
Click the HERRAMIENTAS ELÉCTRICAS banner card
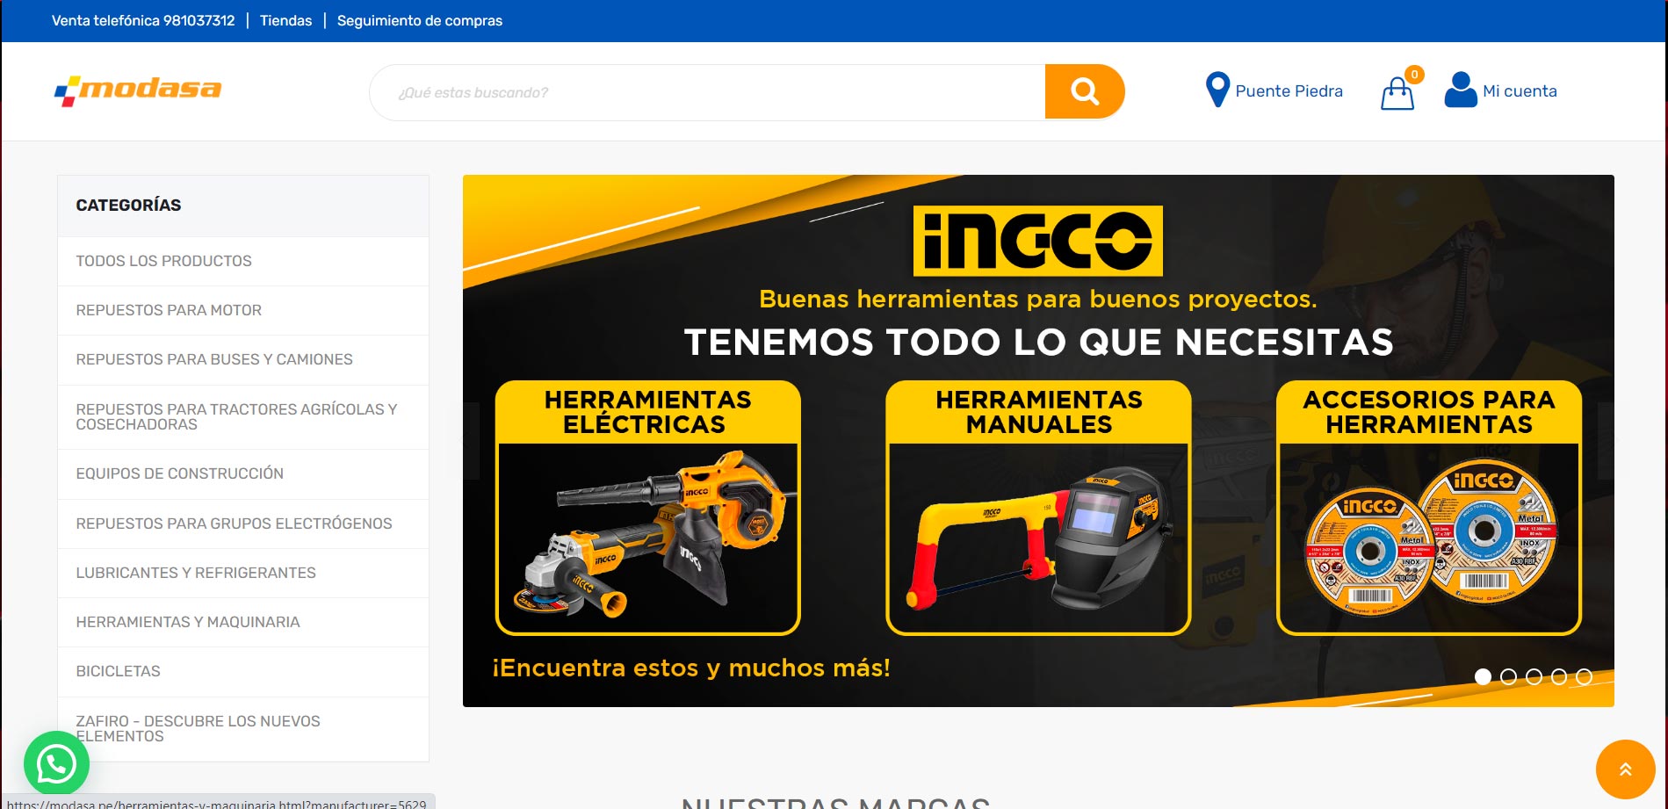click(648, 508)
